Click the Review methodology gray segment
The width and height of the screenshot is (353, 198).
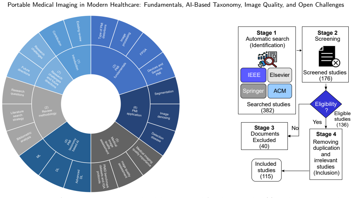point(47,111)
